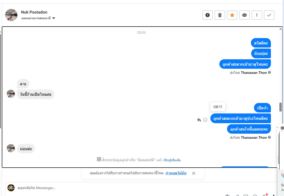Image resolution: width=284 pixels, height=196 pixels.
Task: Click the customer avatar beside "ผ่อนค่ะ" message
Action: [x=11, y=148]
